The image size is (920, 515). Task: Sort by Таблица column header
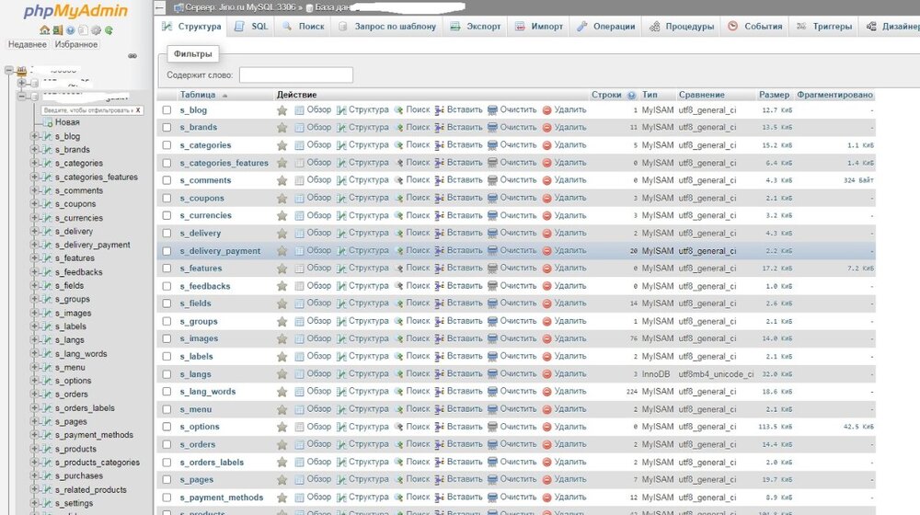click(x=198, y=95)
